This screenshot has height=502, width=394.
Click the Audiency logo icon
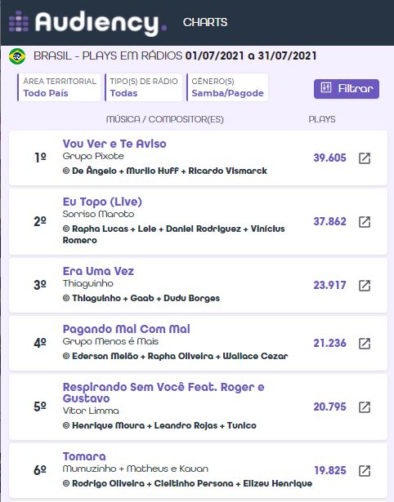pos(19,21)
